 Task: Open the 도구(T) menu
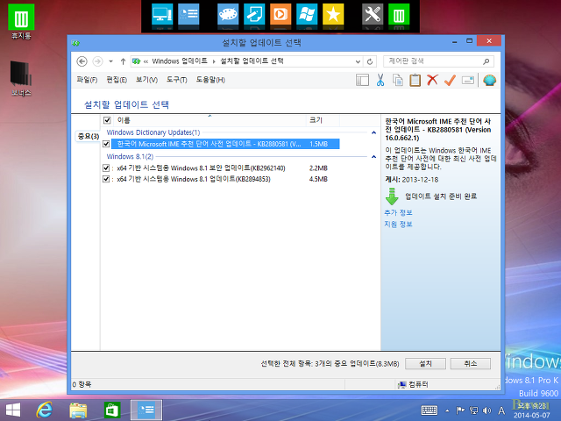click(x=177, y=80)
